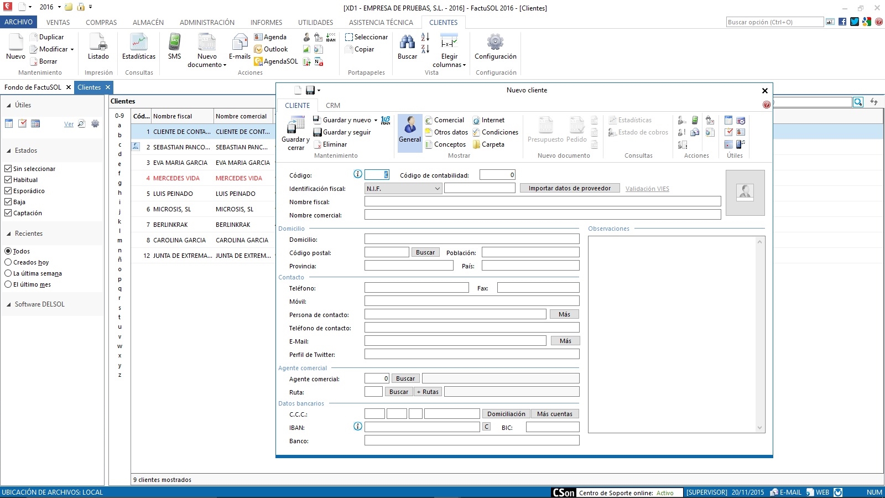Select La última semana option
885x498 pixels.
(8, 273)
